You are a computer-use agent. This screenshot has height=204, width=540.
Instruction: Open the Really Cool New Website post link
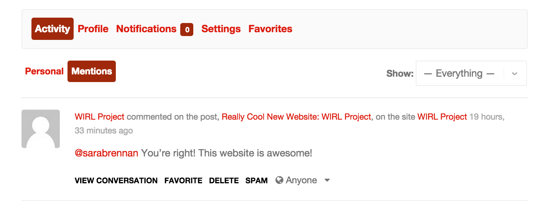[x=296, y=117]
